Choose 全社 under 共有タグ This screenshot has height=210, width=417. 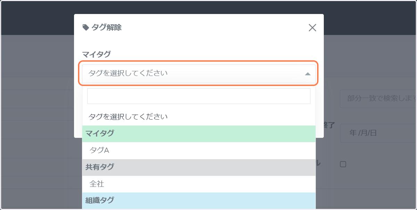point(199,184)
